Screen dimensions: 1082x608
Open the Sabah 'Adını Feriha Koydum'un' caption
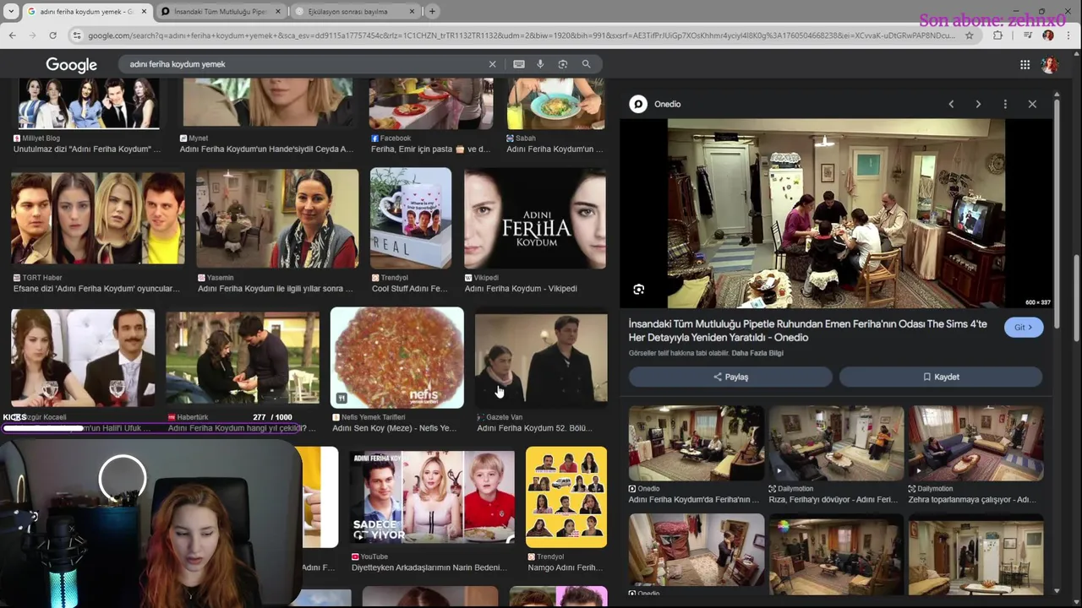click(x=555, y=149)
